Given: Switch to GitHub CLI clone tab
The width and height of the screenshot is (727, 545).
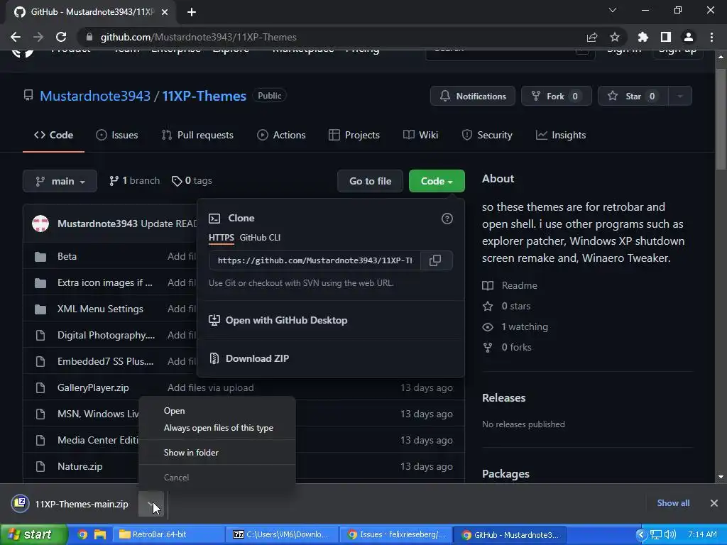Looking at the screenshot, I should pyautogui.click(x=260, y=238).
